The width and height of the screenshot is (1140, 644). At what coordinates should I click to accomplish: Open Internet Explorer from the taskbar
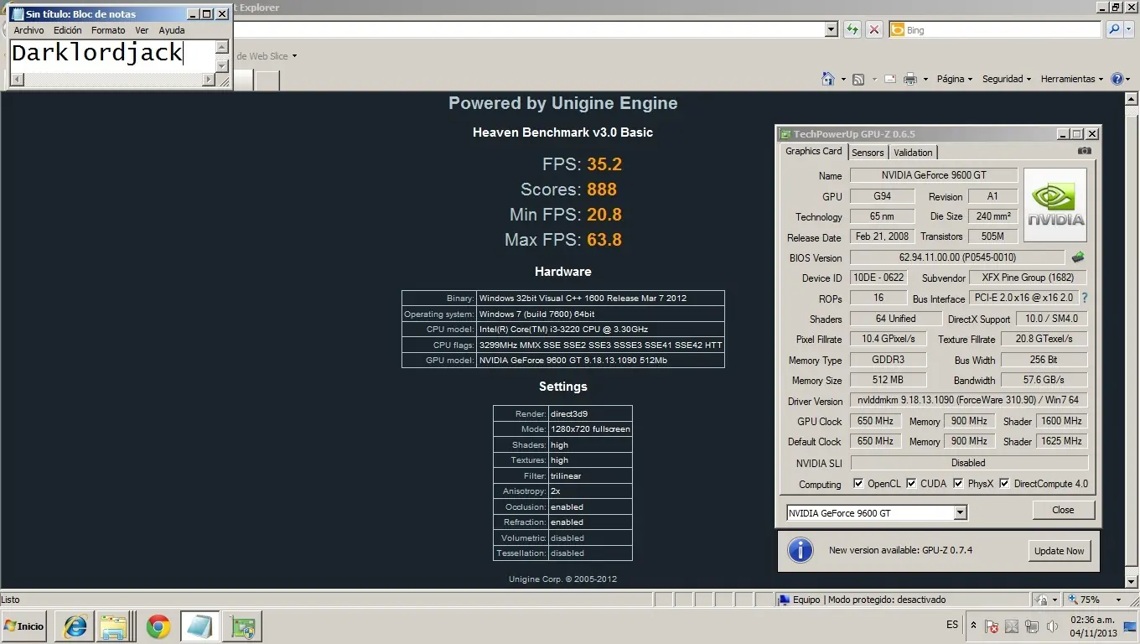coord(75,626)
